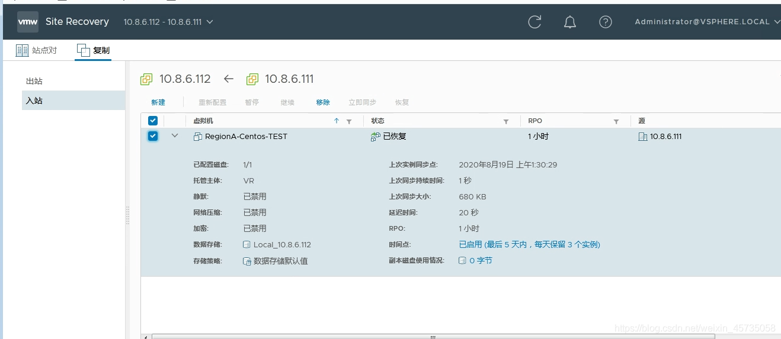The height and width of the screenshot is (339, 781).
Task: Click the 20 秒 delay time value
Action: coord(469,212)
